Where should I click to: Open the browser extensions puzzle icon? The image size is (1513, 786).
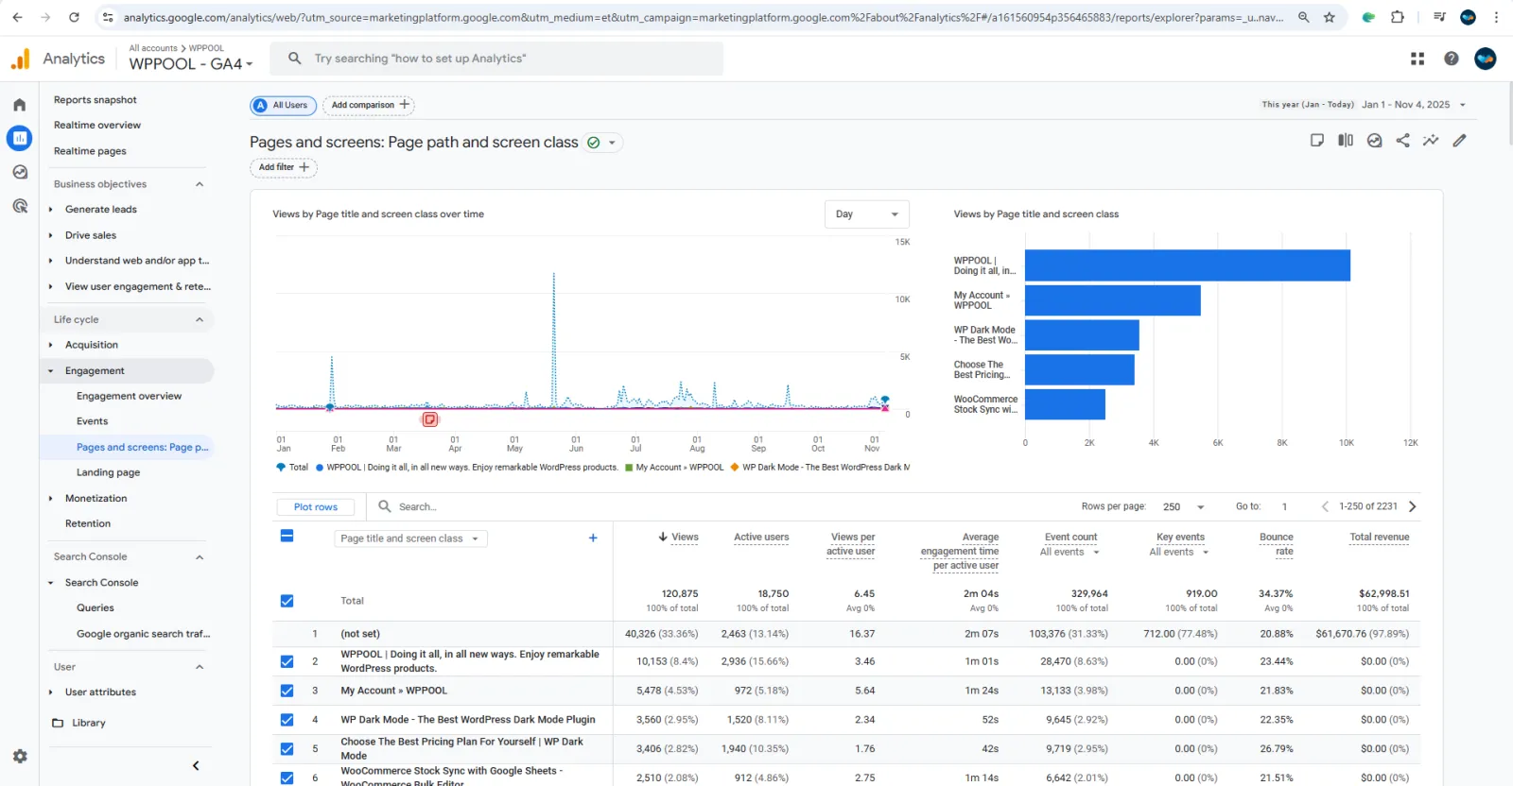tap(1398, 17)
